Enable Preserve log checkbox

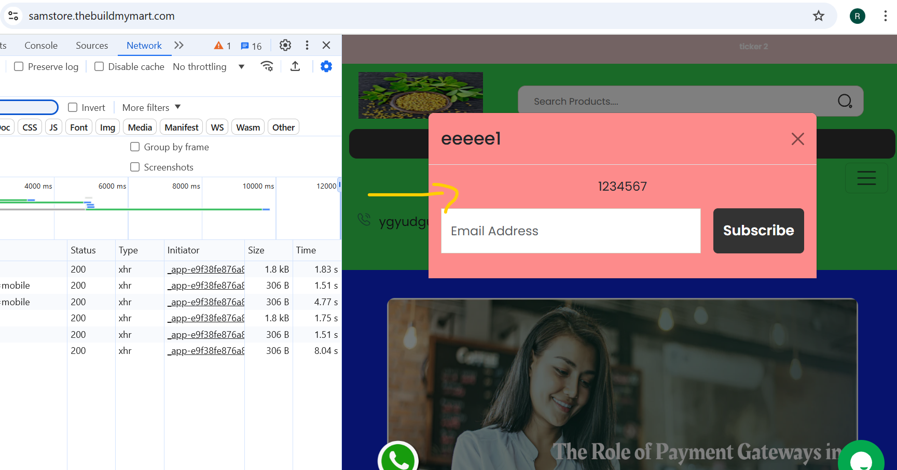[19, 66]
